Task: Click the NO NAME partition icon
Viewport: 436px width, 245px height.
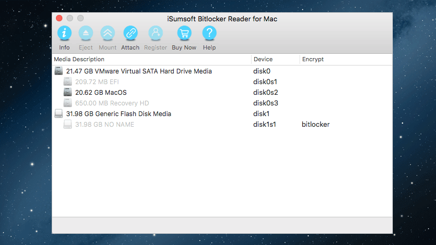Action: point(68,124)
